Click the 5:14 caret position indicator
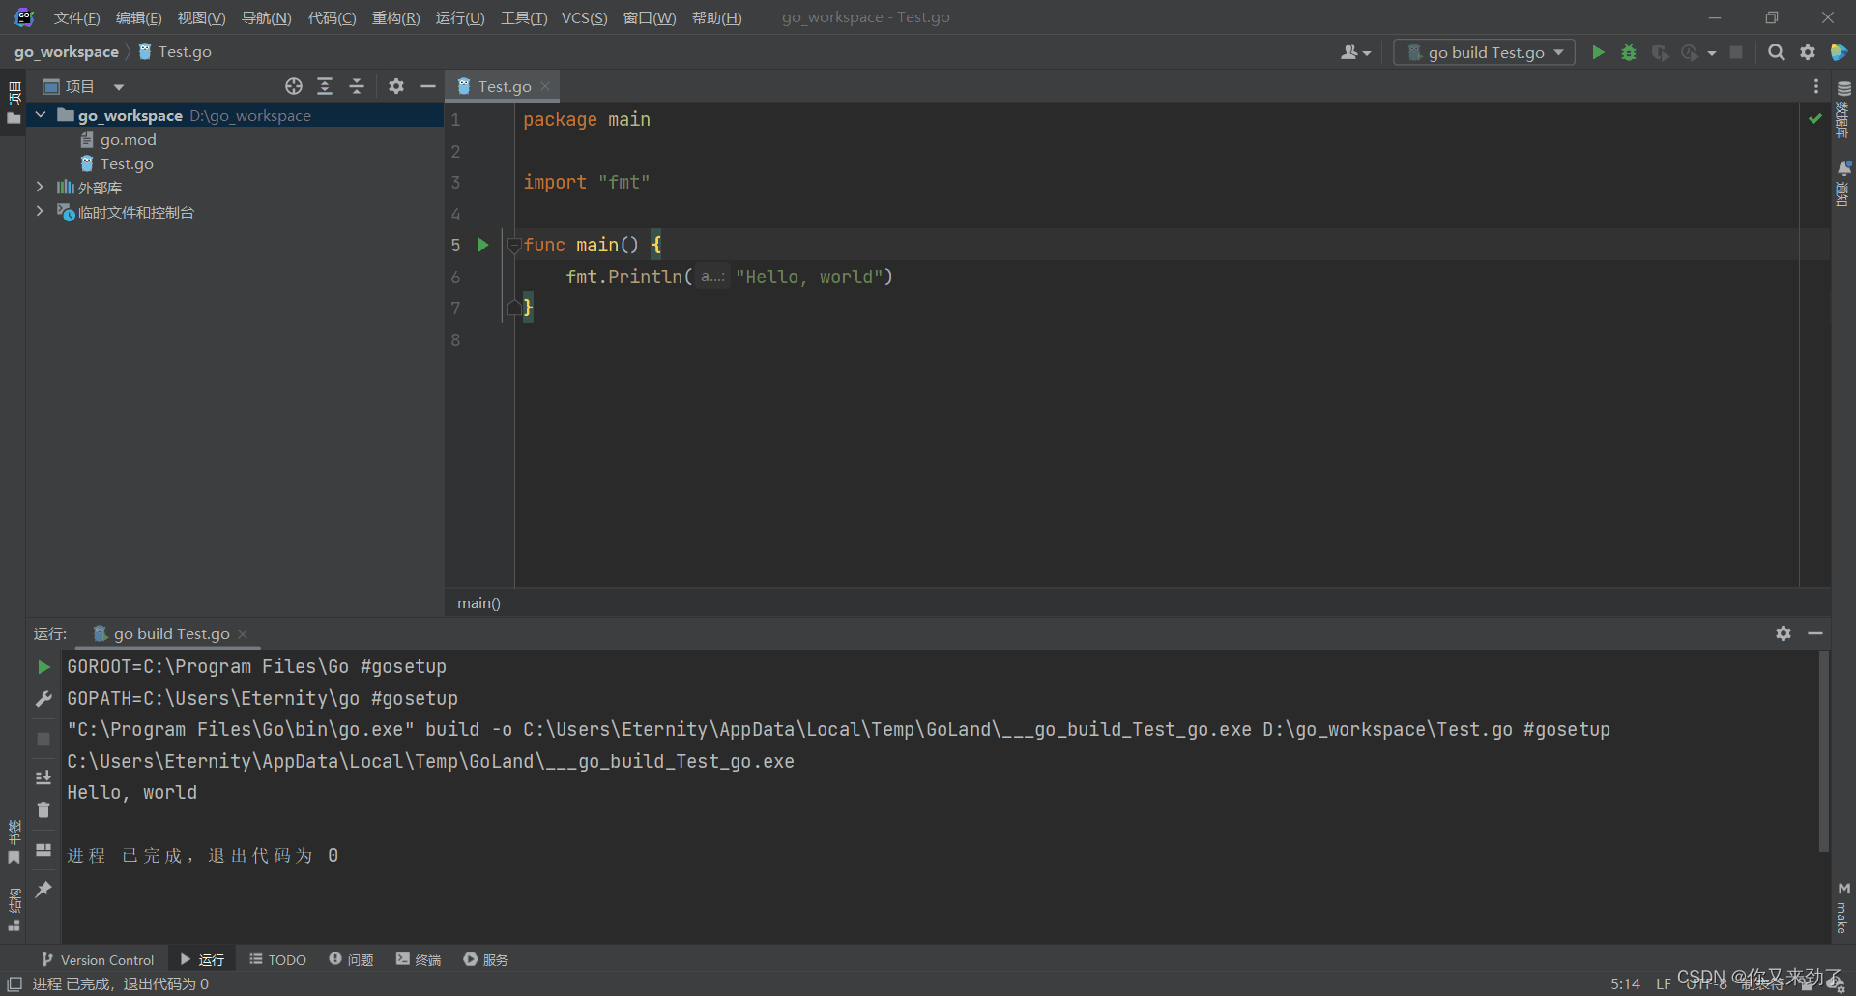 click(1625, 983)
